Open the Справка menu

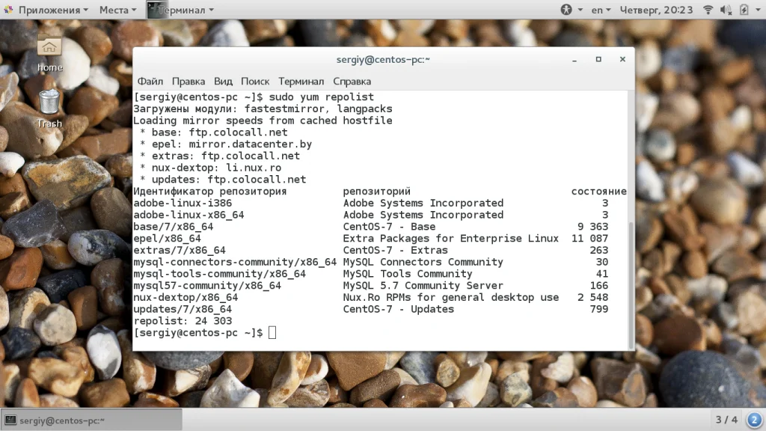(x=352, y=81)
